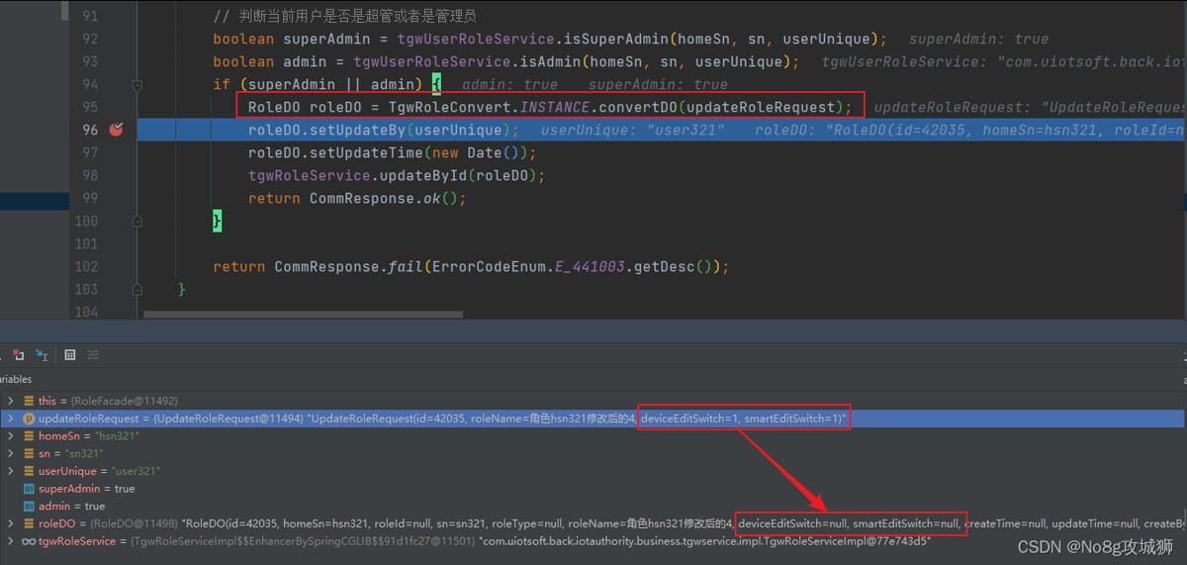Select the superAdmin = true variable row

pyautogui.click(x=593, y=489)
